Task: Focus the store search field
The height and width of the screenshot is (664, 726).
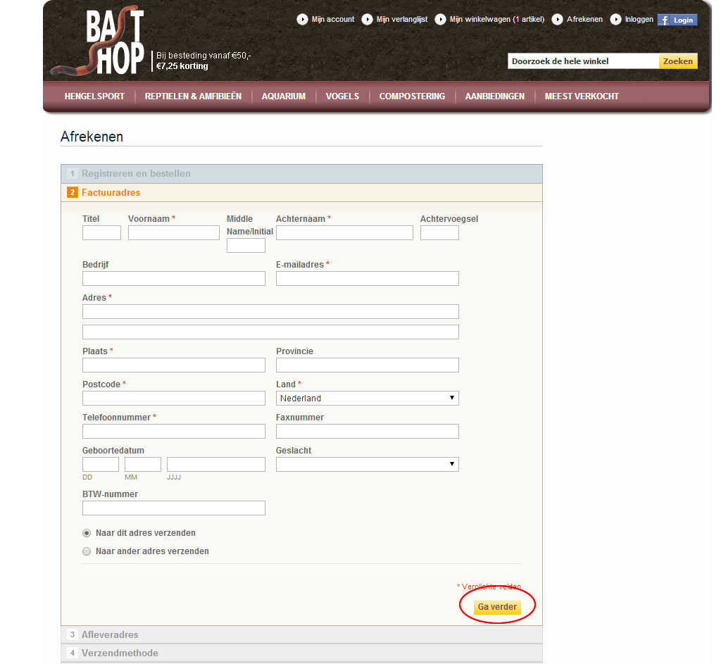Action: coord(583,61)
